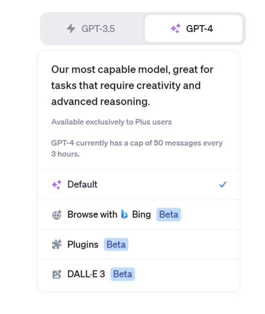Click the GPT-3.5 lightning bolt icon

tap(71, 29)
